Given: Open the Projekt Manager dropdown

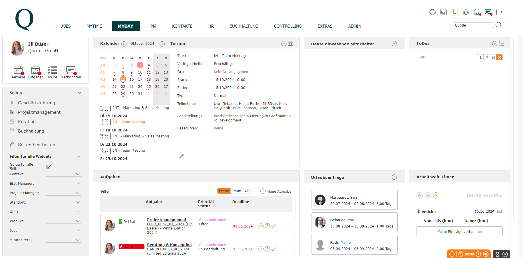Looking at the screenshot, I should point(78,192).
